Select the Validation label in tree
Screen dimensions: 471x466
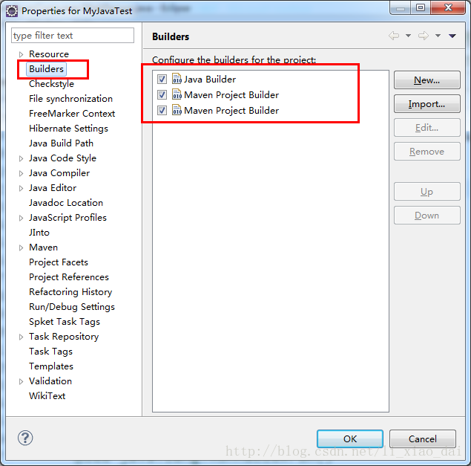click(x=50, y=381)
